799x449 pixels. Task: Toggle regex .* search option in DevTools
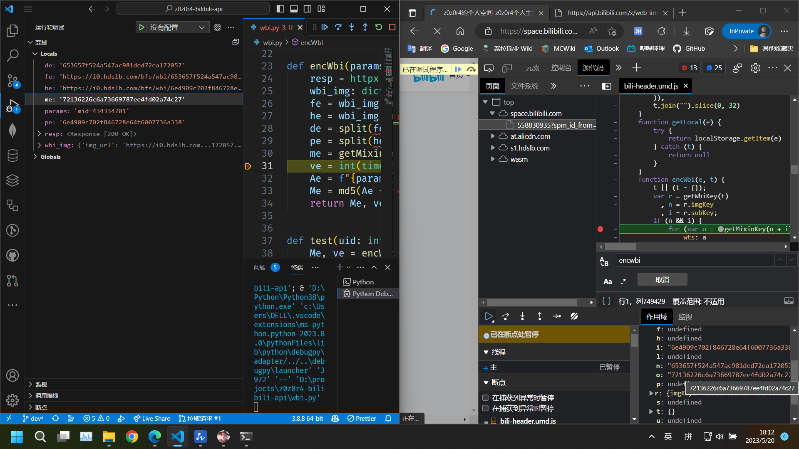[623, 281]
